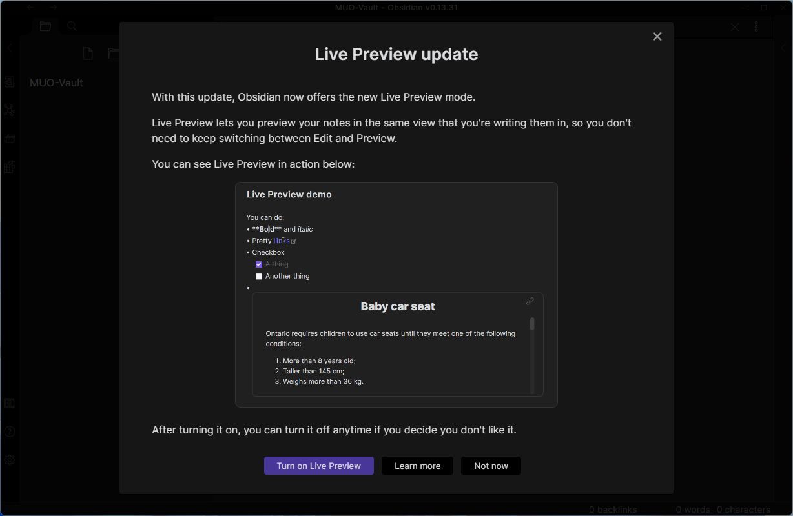Image resolution: width=793 pixels, height=516 pixels.
Task: Open the three-dot more options menu
Action: 756,26
